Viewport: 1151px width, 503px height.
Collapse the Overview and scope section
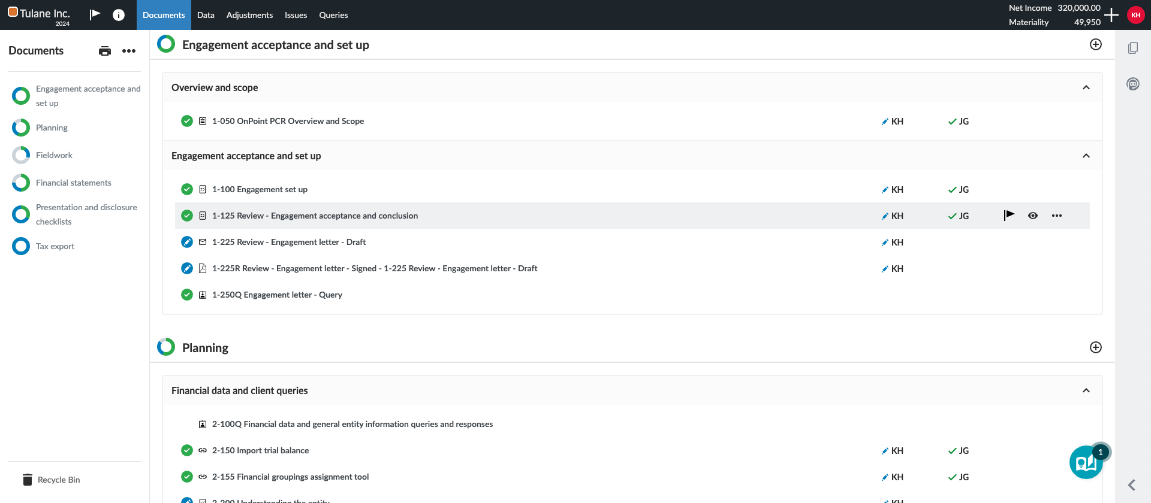(x=1086, y=87)
